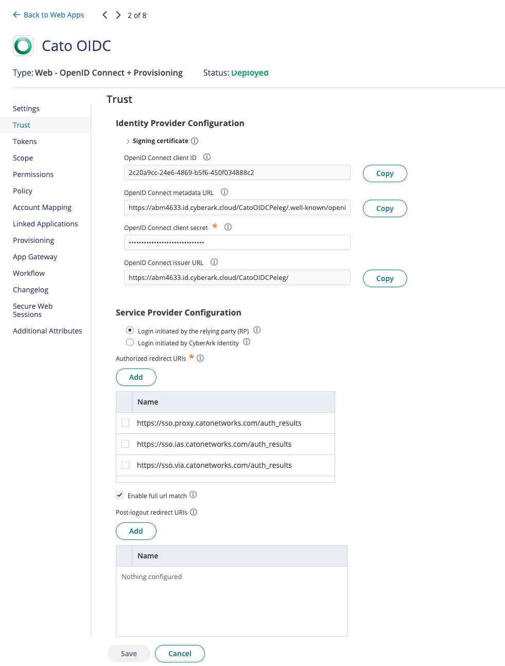
Task: Open the Authorized redirect URIs info tooltip
Action: 201,358
